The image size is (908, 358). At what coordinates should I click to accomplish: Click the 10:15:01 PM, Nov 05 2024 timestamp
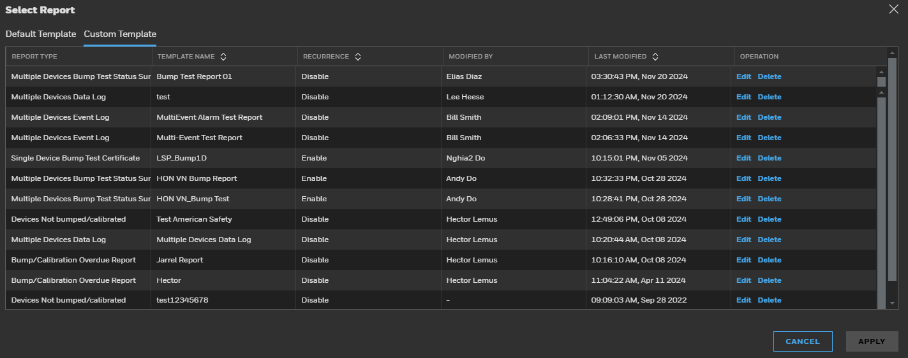pos(639,158)
